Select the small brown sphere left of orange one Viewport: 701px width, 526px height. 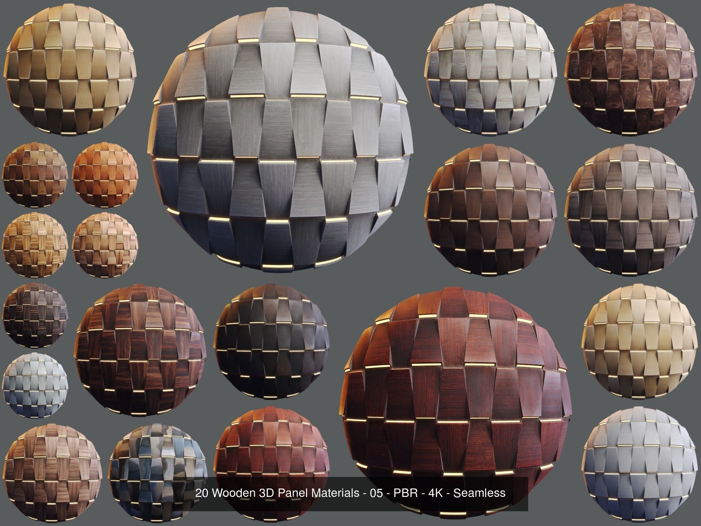coord(35,174)
